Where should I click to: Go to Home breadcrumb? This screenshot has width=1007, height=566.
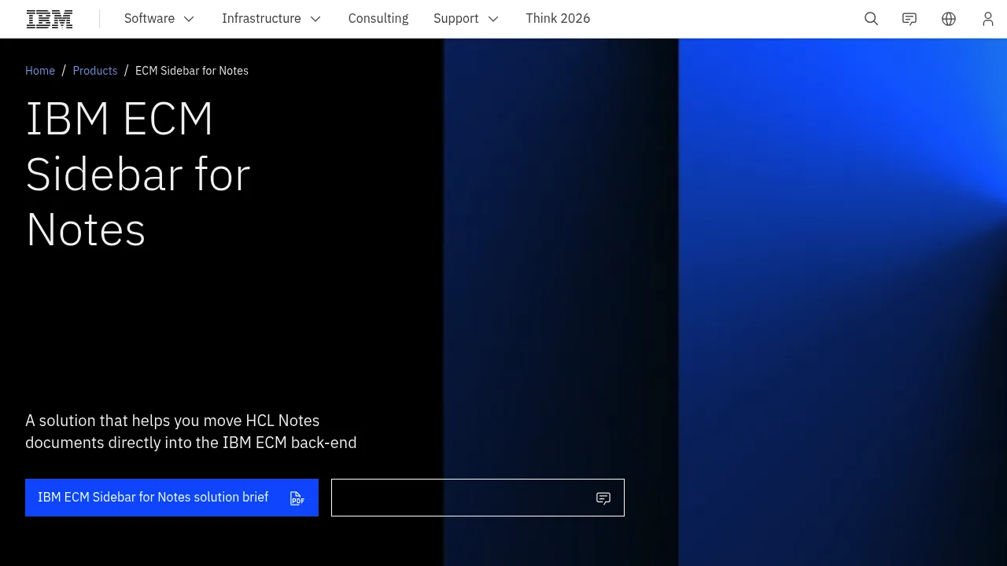[40, 71]
